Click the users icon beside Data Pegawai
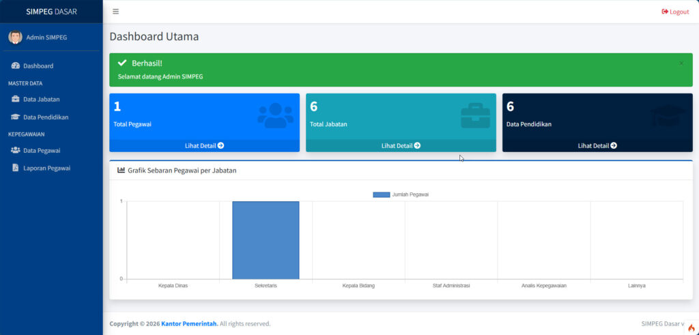This screenshot has height=335, width=699. coord(16,150)
